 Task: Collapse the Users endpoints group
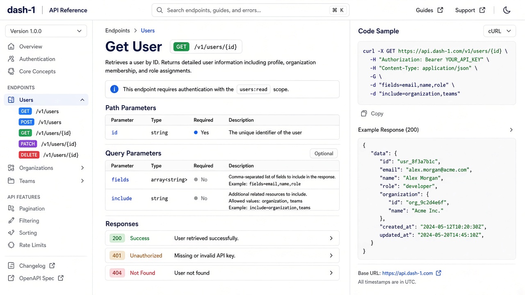tap(82, 100)
